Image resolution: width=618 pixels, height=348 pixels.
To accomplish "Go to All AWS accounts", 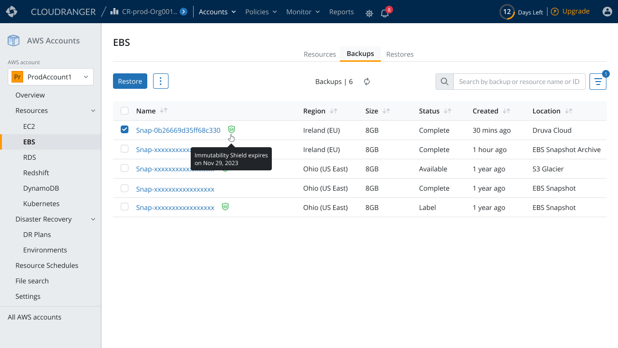I will [34, 317].
